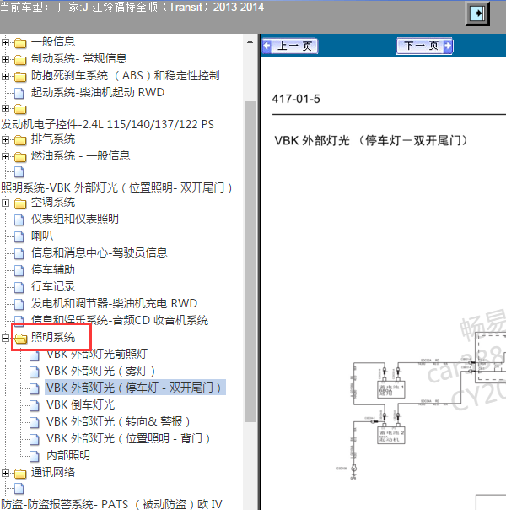Viewport: 506px width, 510px height.
Task: Open 仪表组和仪表照明 document
Action: [x=75, y=220]
